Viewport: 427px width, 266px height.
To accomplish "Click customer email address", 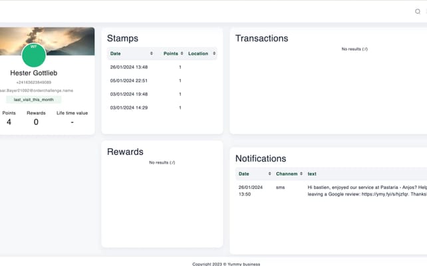I will [35, 90].
